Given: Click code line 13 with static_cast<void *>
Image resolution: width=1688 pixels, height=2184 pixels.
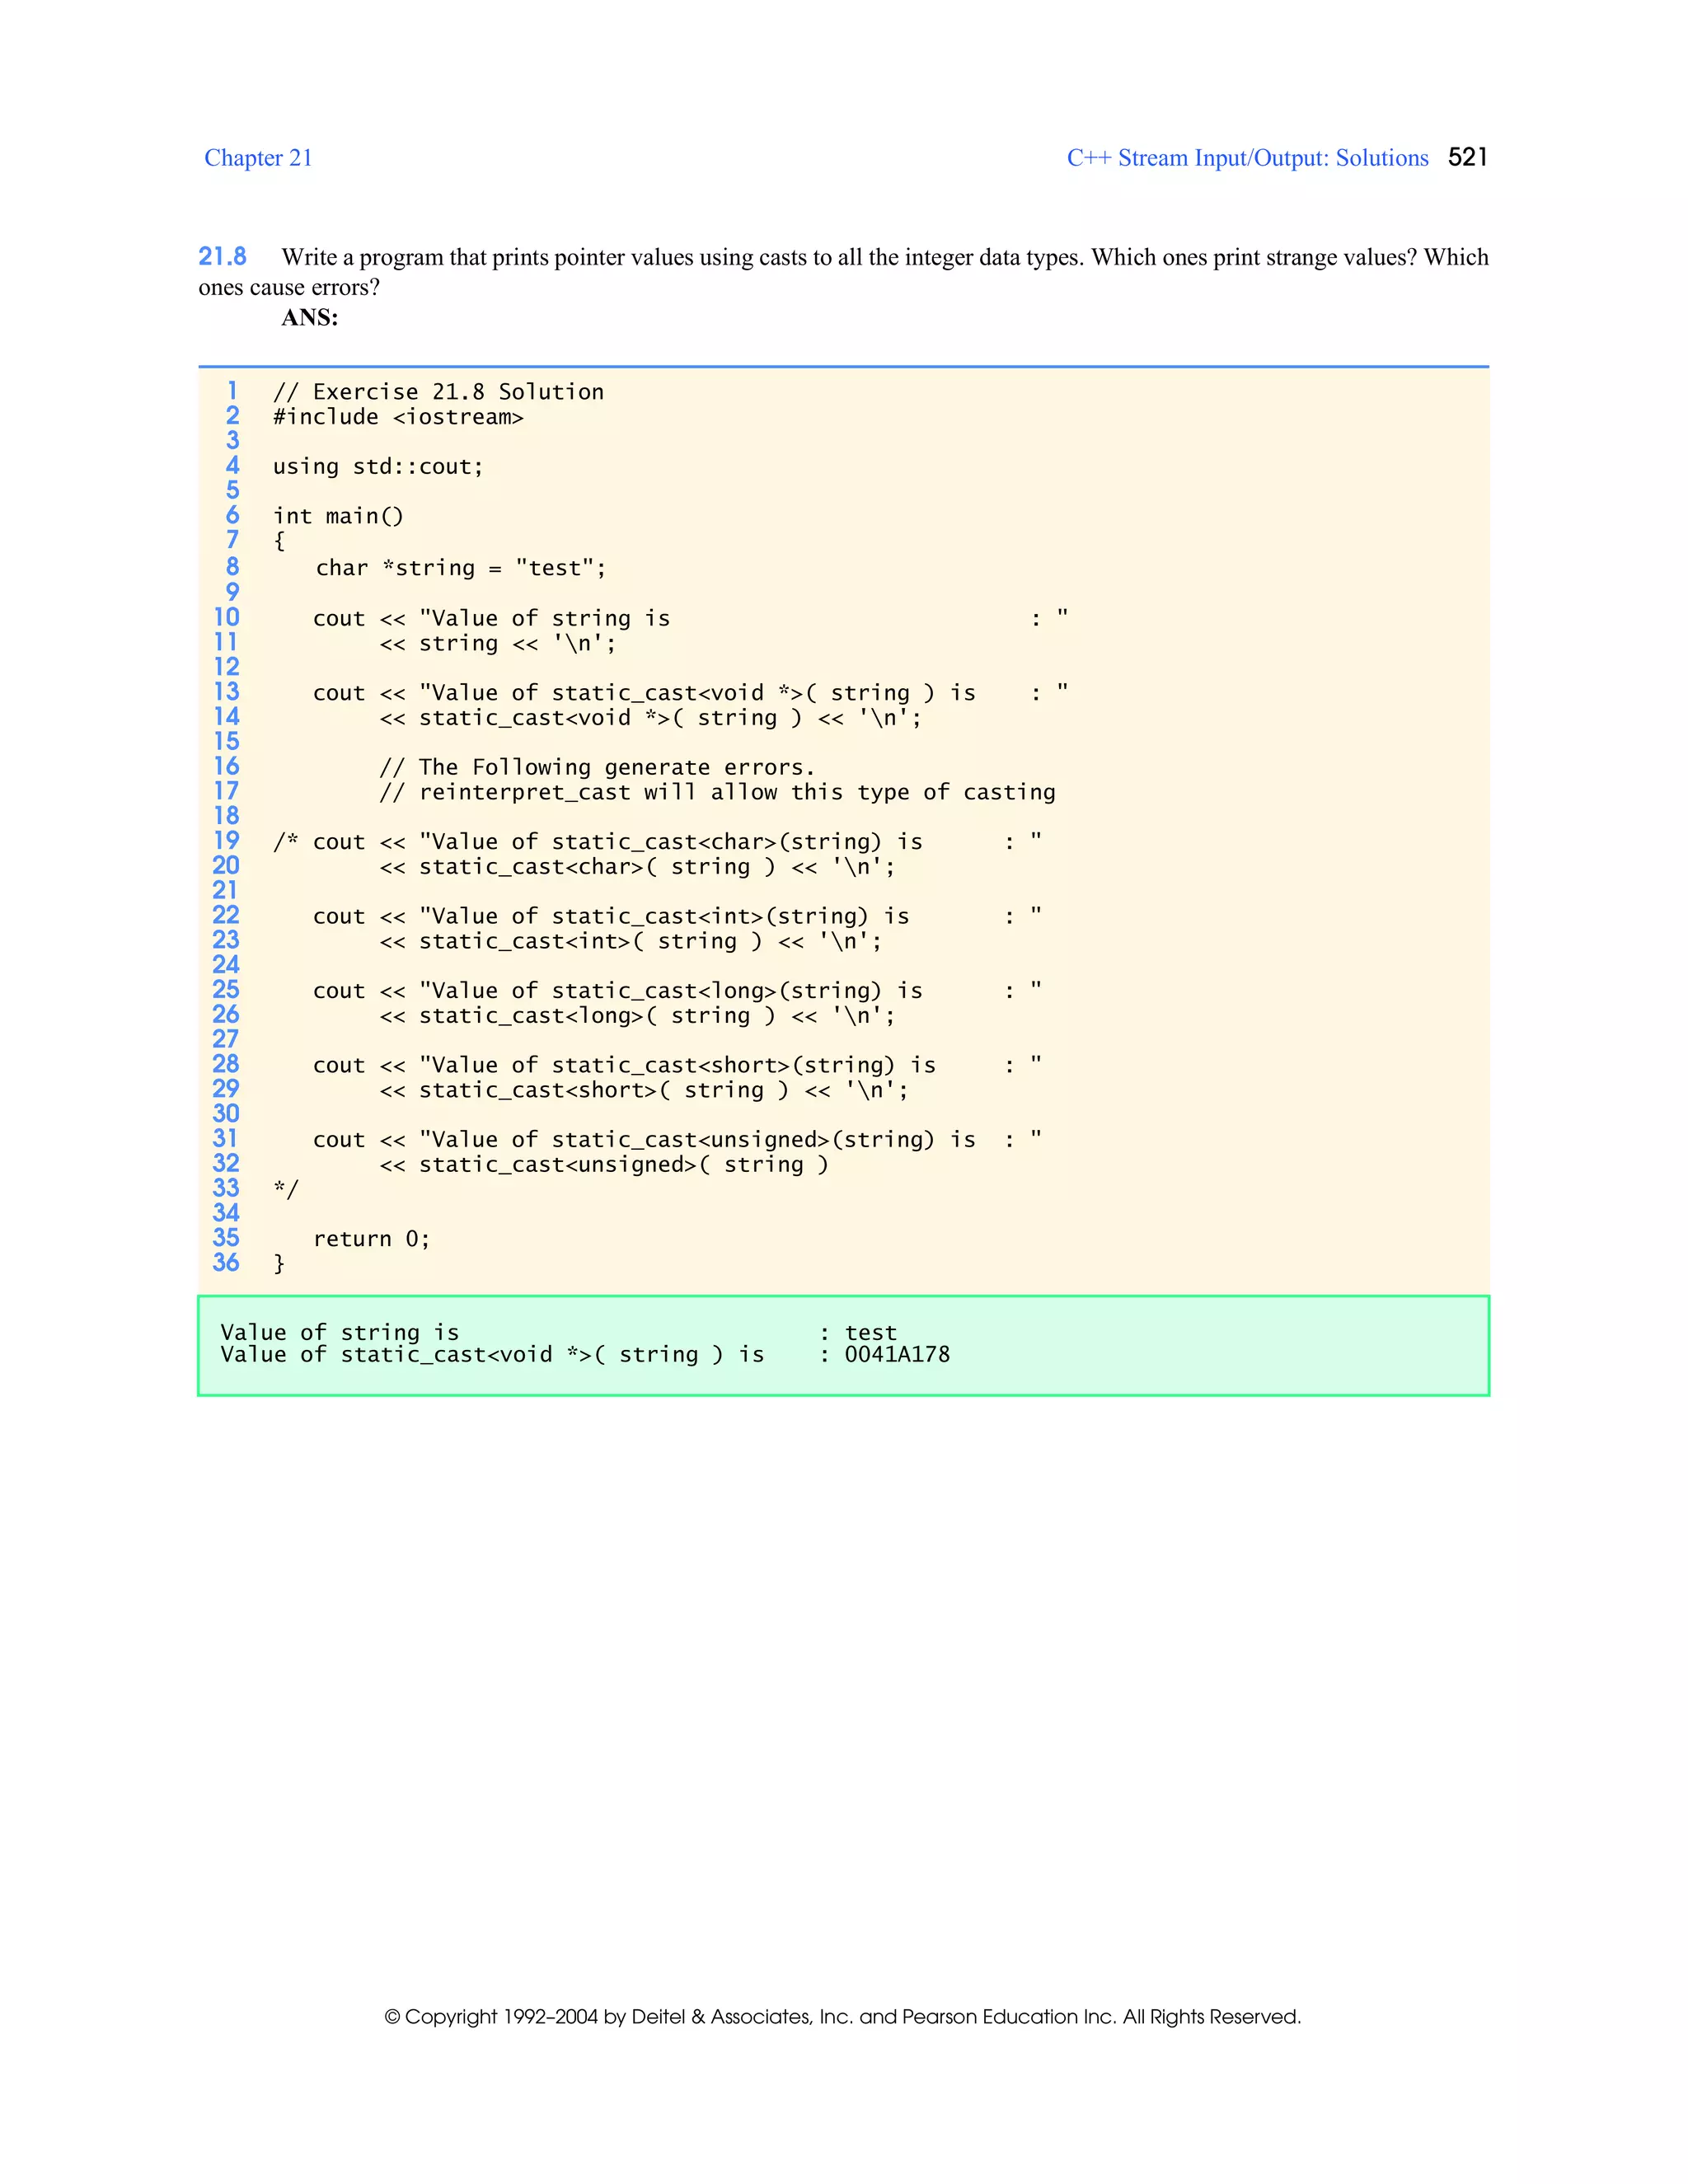Looking at the screenshot, I should [691, 693].
